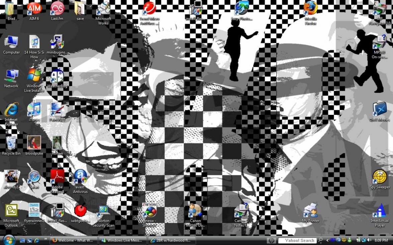Open Canon IJ Notes shortcut
The width and height of the screenshot is (393, 245).
click(x=241, y=216)
